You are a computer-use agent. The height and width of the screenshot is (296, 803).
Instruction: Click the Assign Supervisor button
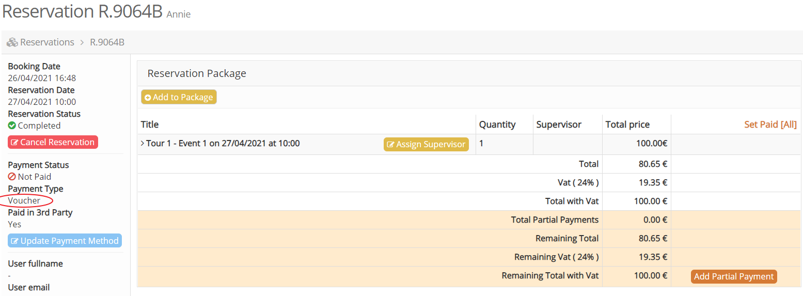tap(426, 145)
